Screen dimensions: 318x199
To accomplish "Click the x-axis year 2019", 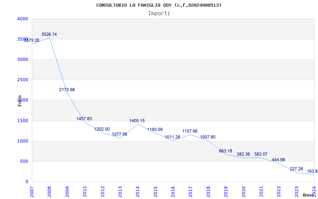I will [226, 192].
